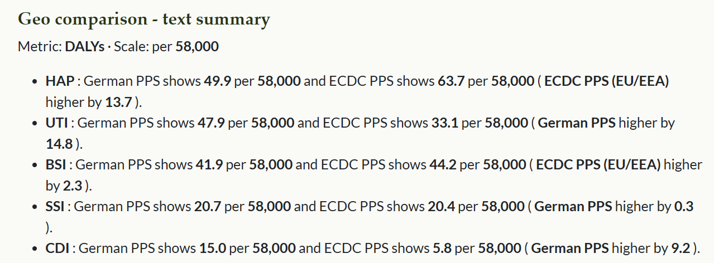
Task: Click the 47.9 value in UTI row
Action: click(x=211, y=123)
